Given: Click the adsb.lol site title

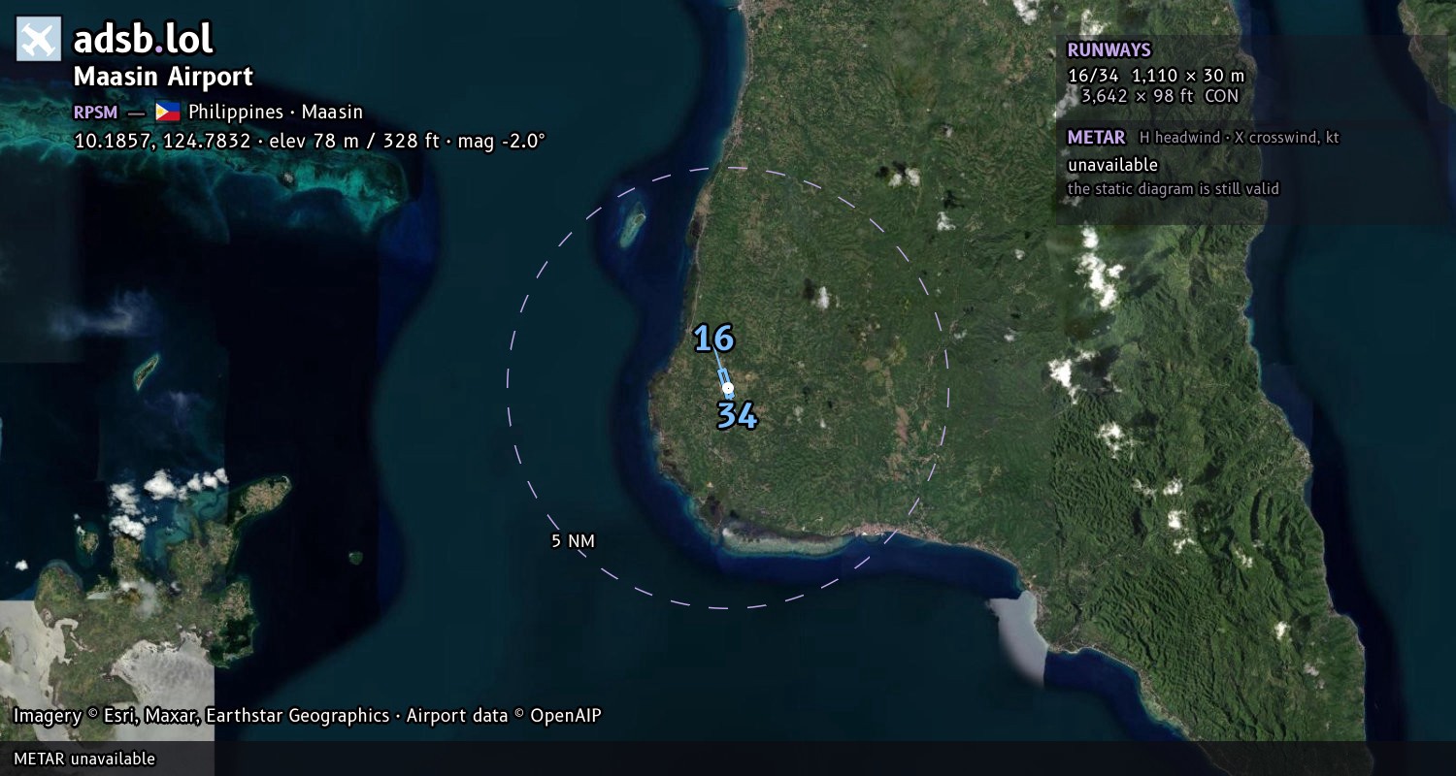Looking at the screenshot, I should tap(144, 40).
